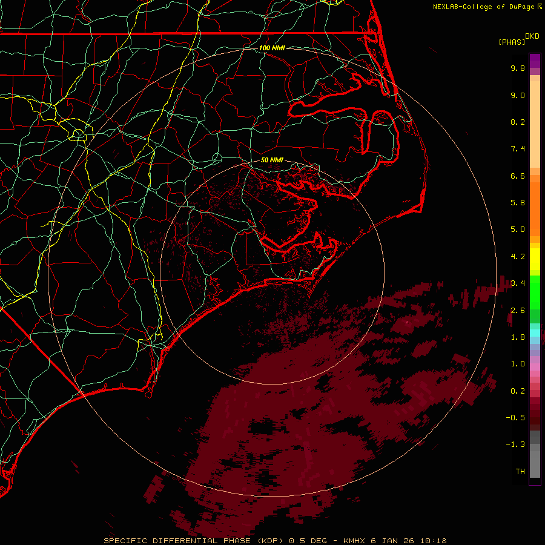The height and width of the screenshot is (545, 545).
Task: Click the 100 NMI range ring label
Action: tap(272, 48)
